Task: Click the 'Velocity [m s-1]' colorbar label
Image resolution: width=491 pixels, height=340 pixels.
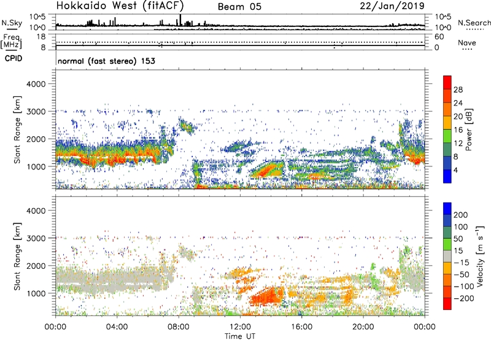Action: (x=480, y=256)
